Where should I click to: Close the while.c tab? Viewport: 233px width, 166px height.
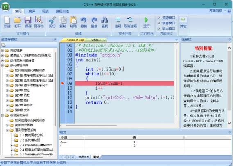click(x=104, y=40)
